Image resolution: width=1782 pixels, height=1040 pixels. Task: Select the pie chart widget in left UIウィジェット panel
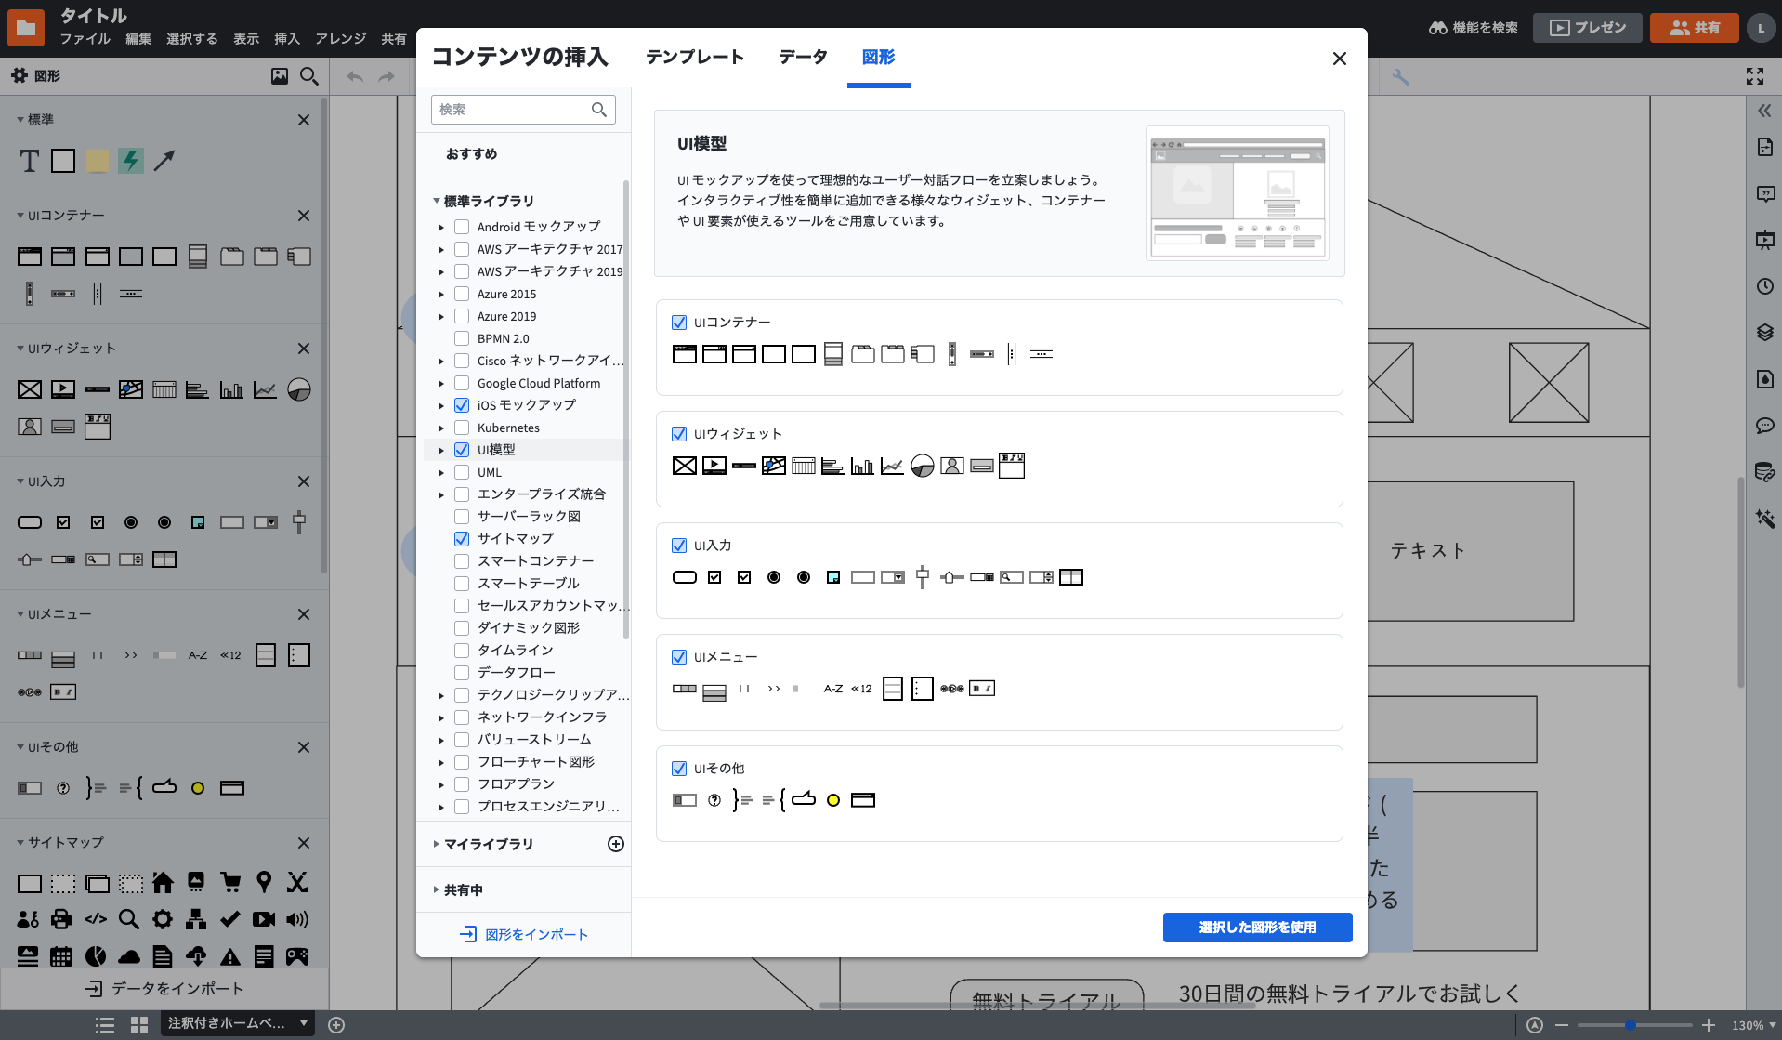pyautogui.click(x=299, y=389)
